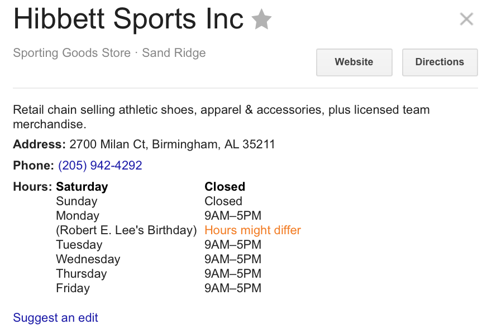The height and width of the screenshot is (329, 487).
Task: Select the Sunday day label
Action: 77,201
